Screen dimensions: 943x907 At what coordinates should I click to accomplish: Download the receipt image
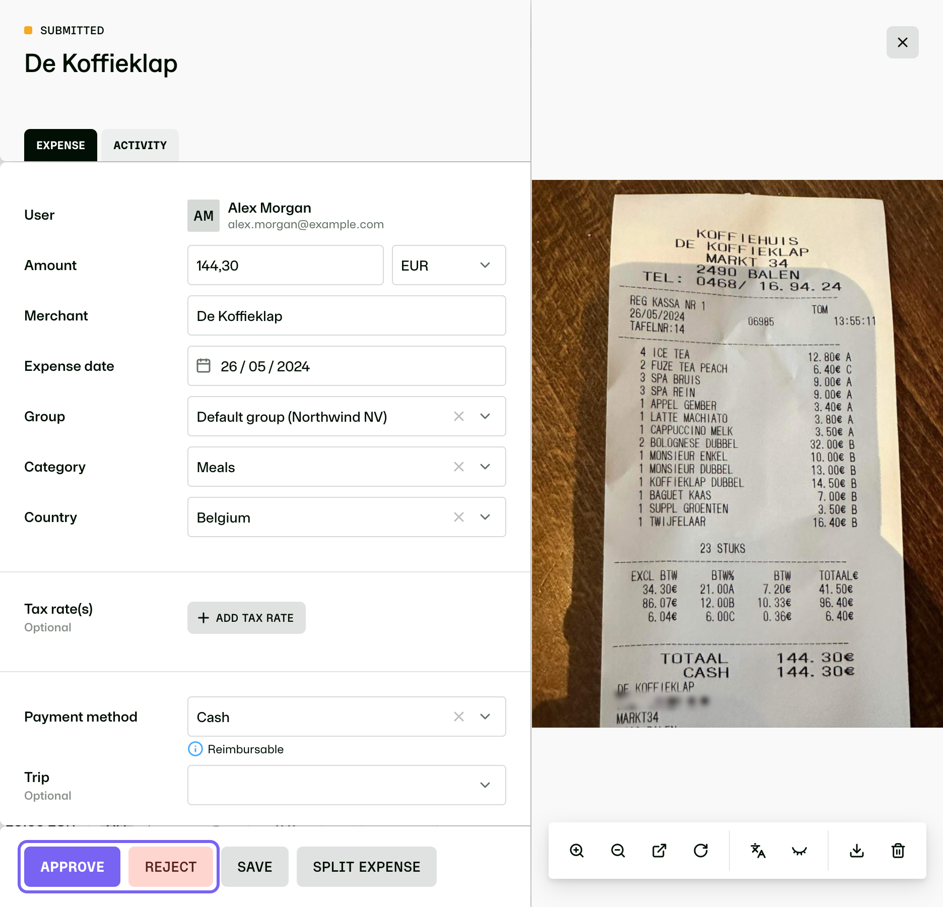857,851
